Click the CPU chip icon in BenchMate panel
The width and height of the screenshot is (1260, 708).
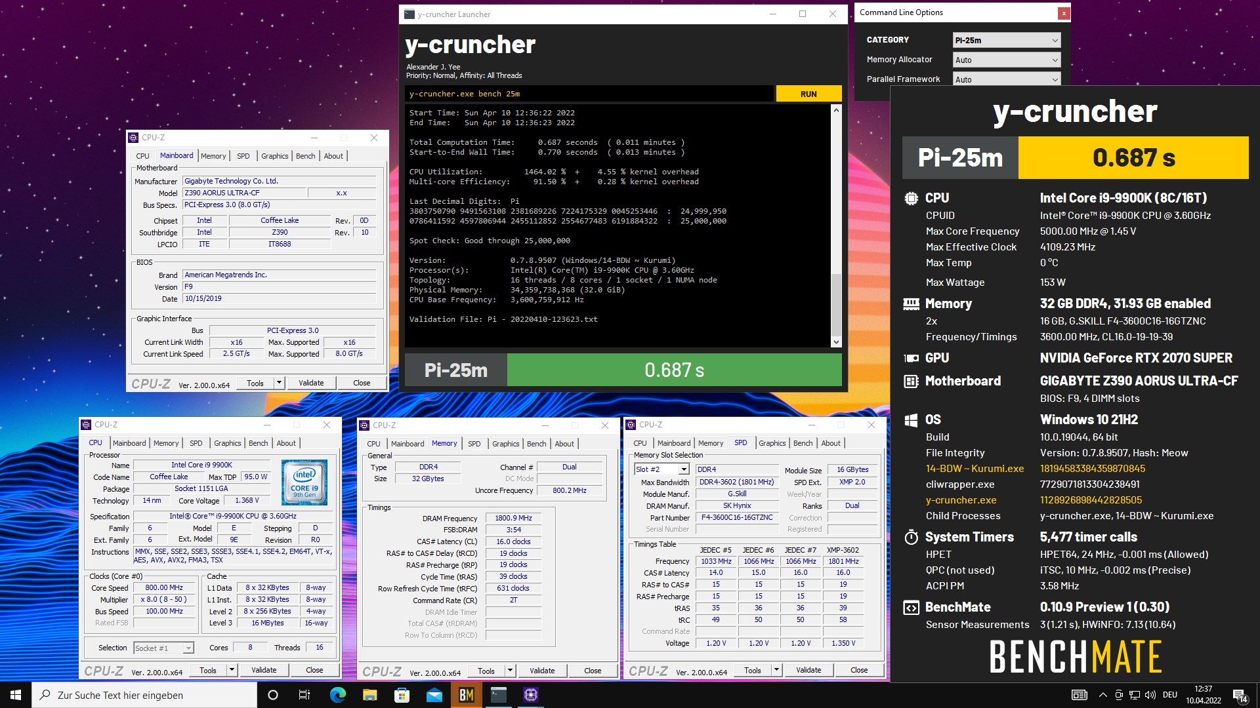tap(911, 198)
